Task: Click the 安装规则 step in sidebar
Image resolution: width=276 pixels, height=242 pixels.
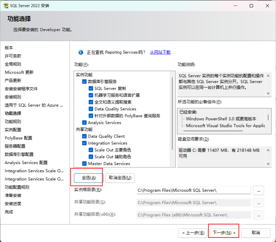Action: [x=13, y=97]
